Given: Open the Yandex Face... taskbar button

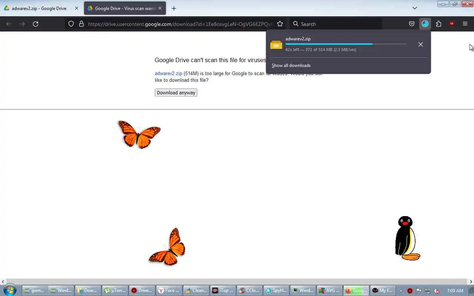Looking at the screenshot, I should coord(169,290).
